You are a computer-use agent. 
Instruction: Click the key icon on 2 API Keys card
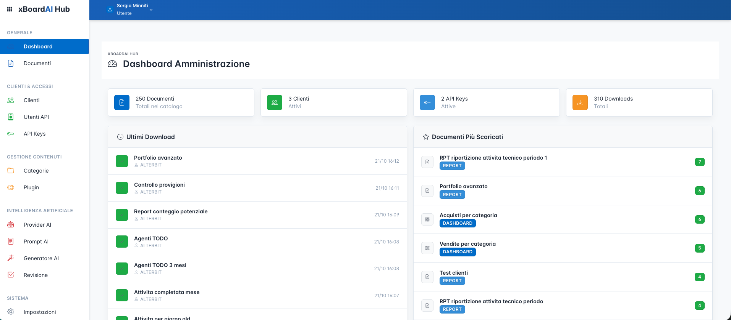point(427,102)
